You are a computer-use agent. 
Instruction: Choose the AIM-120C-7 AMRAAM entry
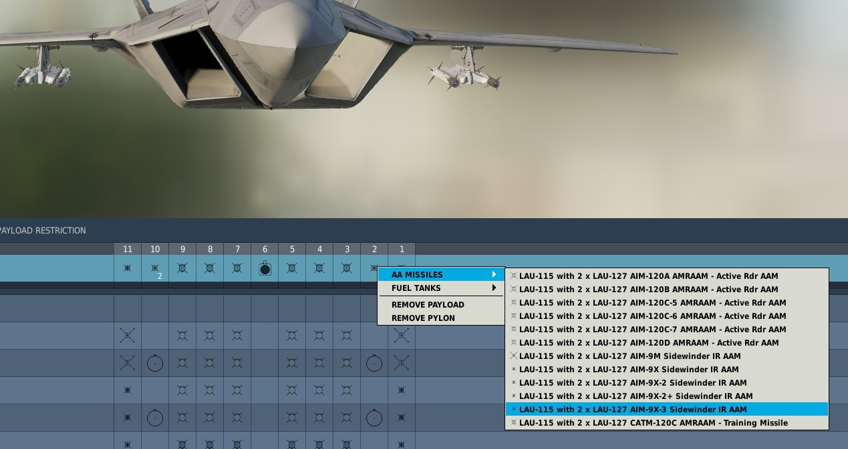[666, 330]
